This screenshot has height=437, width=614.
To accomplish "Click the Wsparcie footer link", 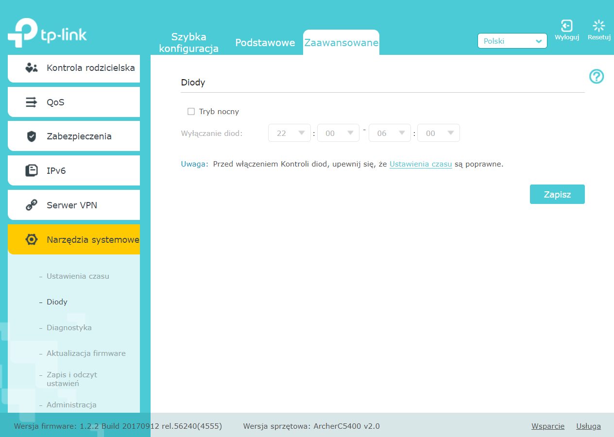I will click(547, 426).
